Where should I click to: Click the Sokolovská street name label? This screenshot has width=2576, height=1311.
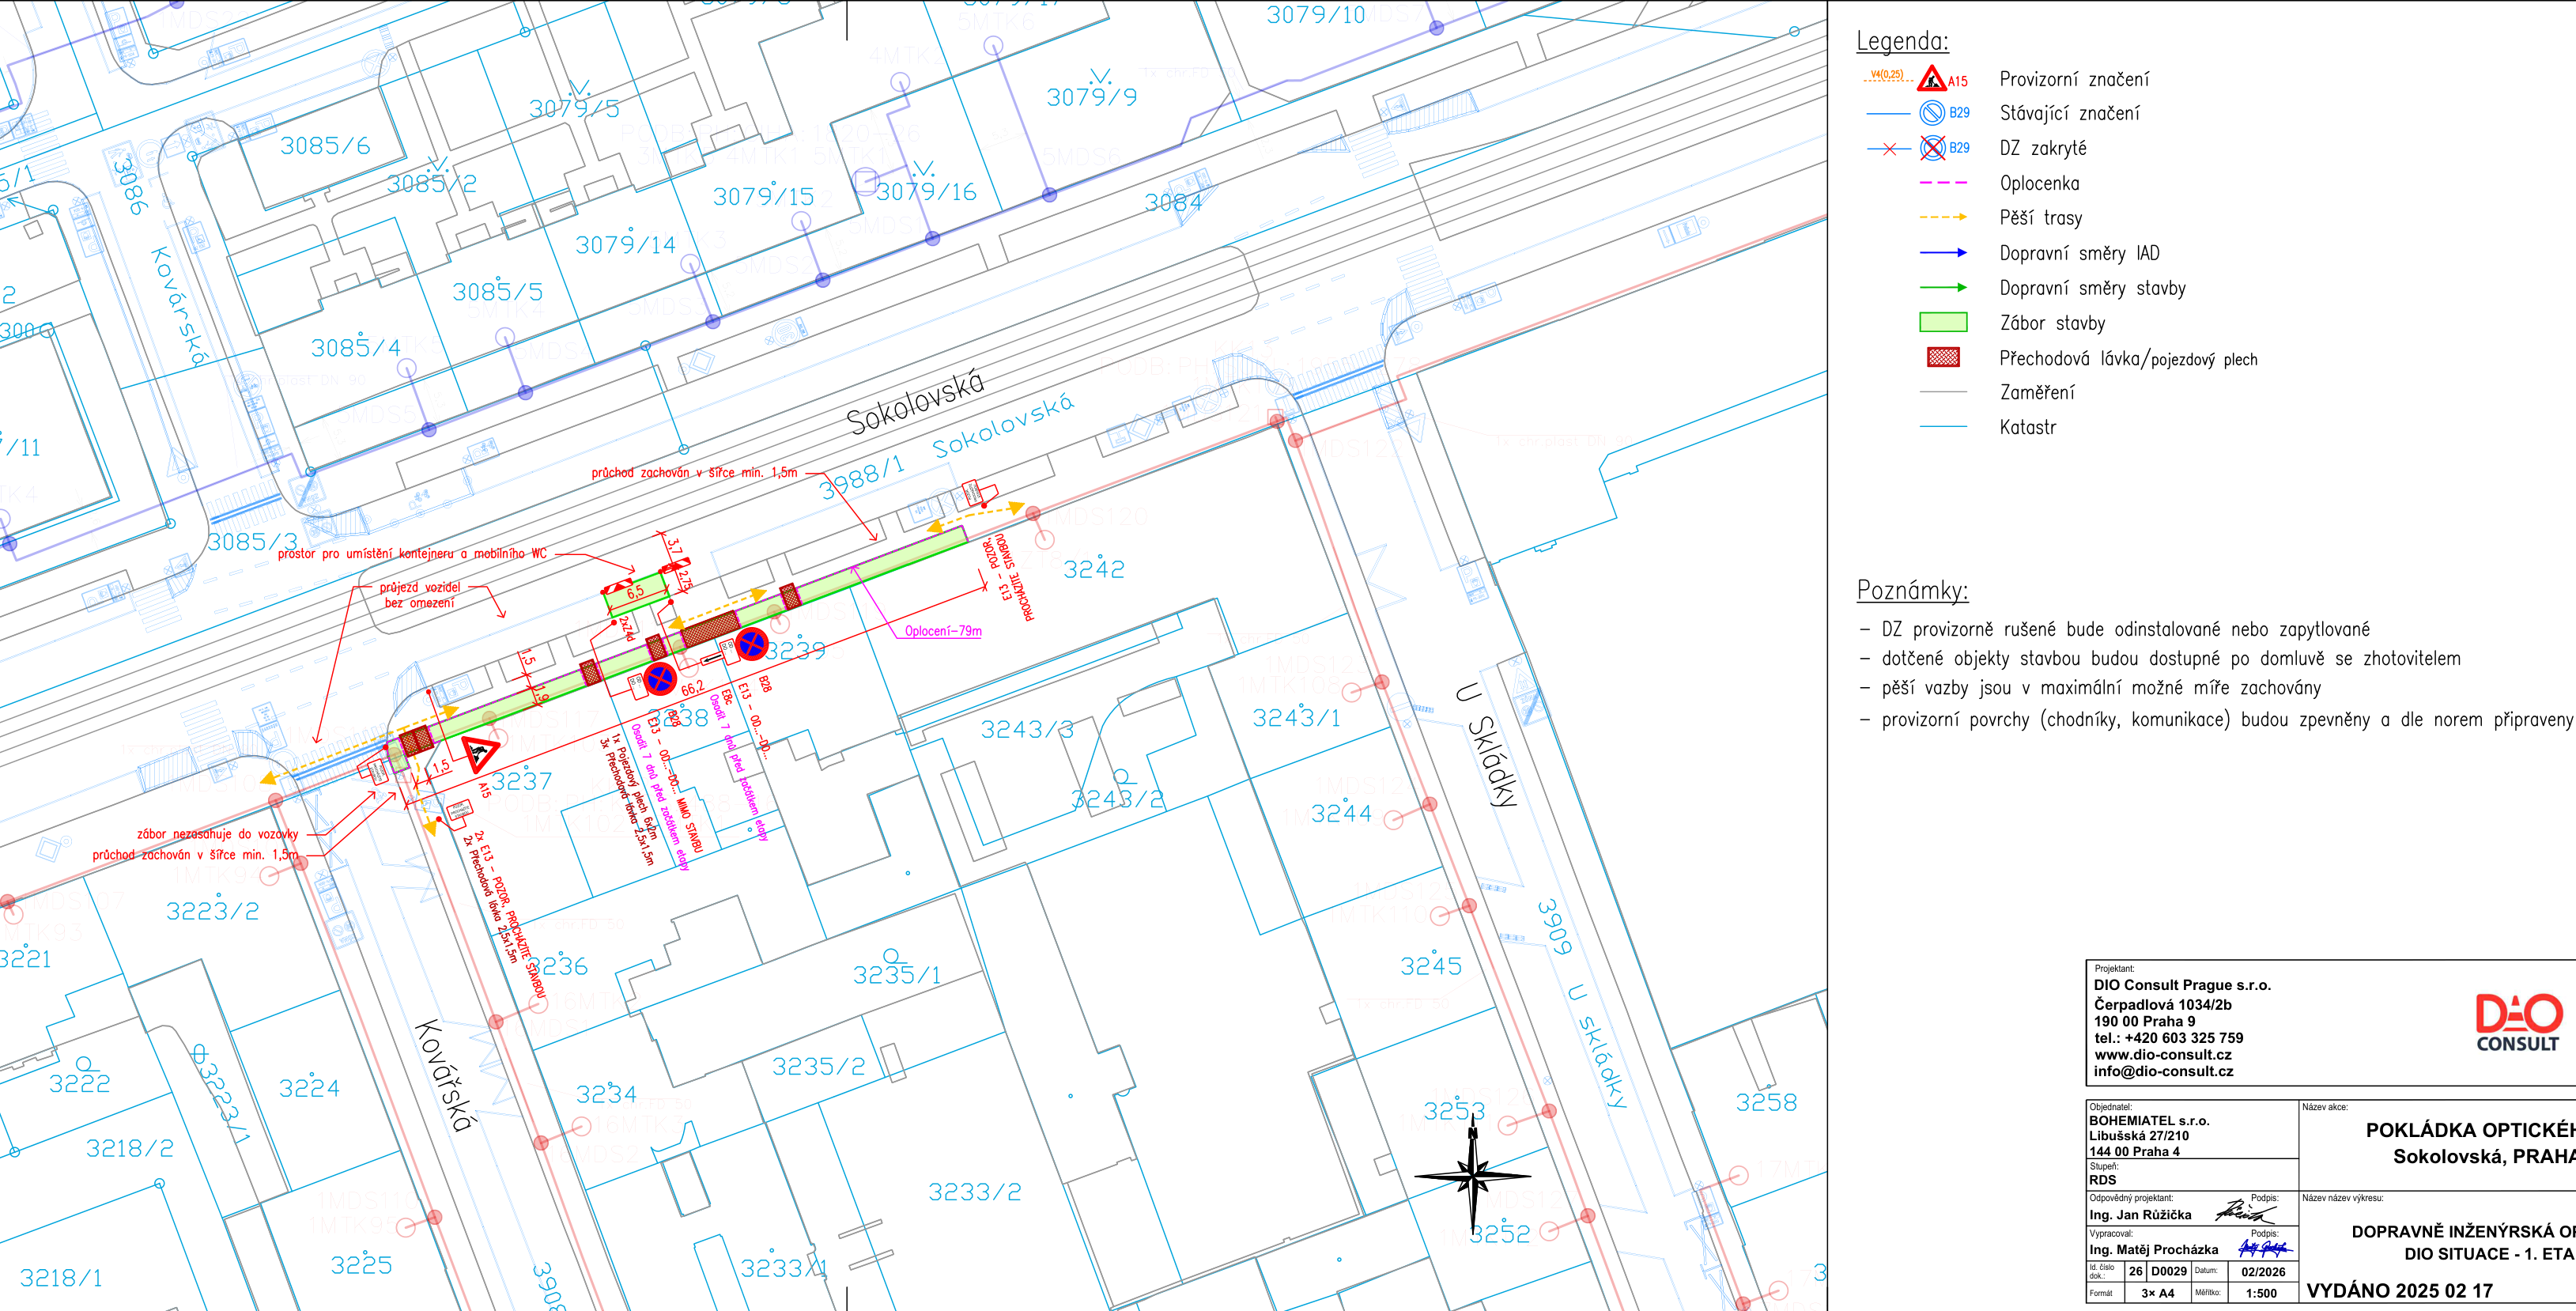915,401
